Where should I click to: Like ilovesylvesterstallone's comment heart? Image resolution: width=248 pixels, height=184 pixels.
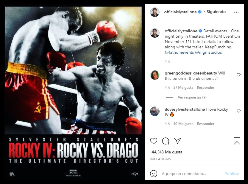[239, 111]
